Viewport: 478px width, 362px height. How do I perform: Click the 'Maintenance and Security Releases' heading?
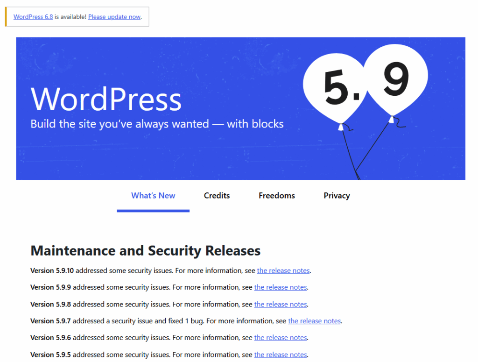tap(146, 251)
